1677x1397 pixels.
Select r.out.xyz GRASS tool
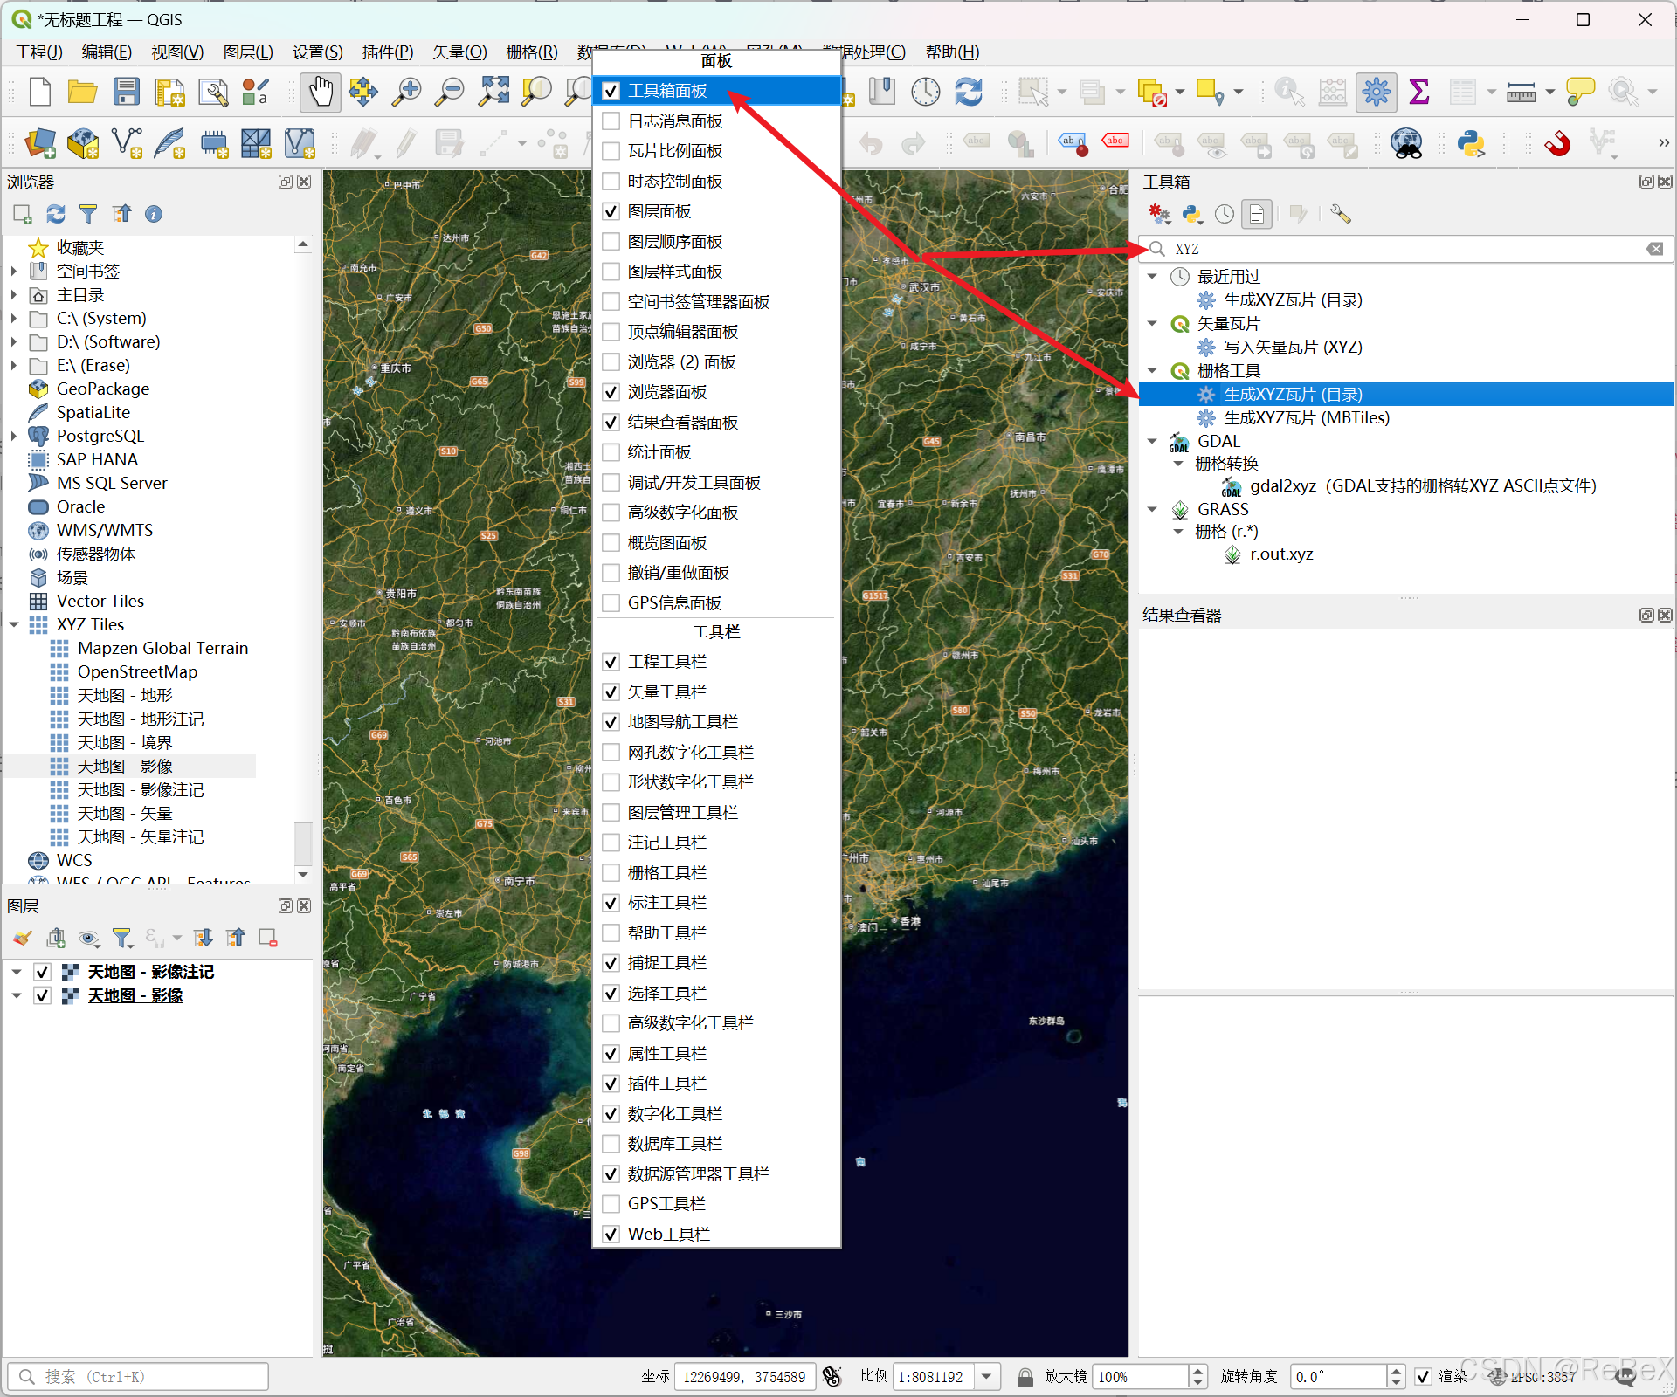[1280, 554]
